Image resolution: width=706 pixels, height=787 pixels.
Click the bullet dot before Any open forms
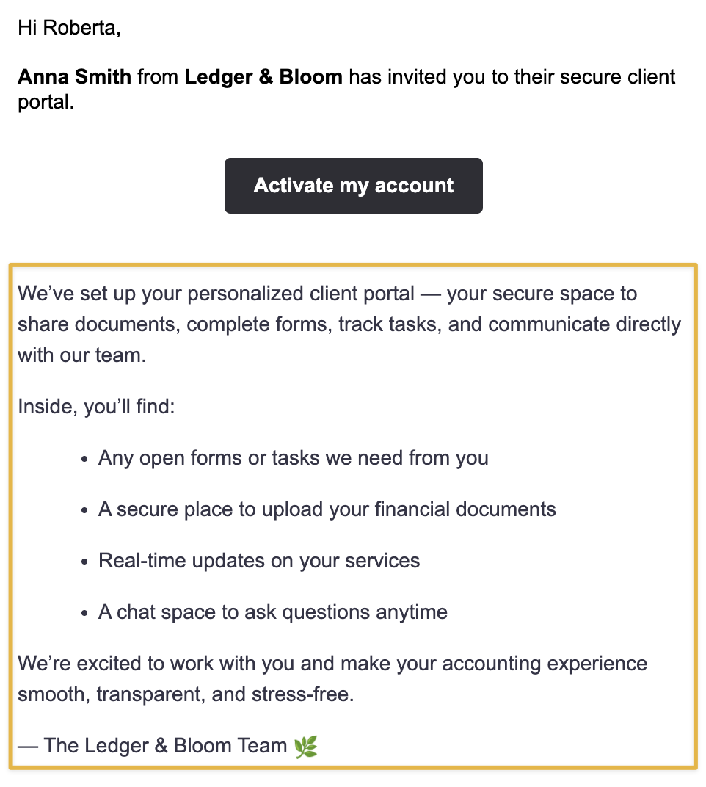point(84,460)
